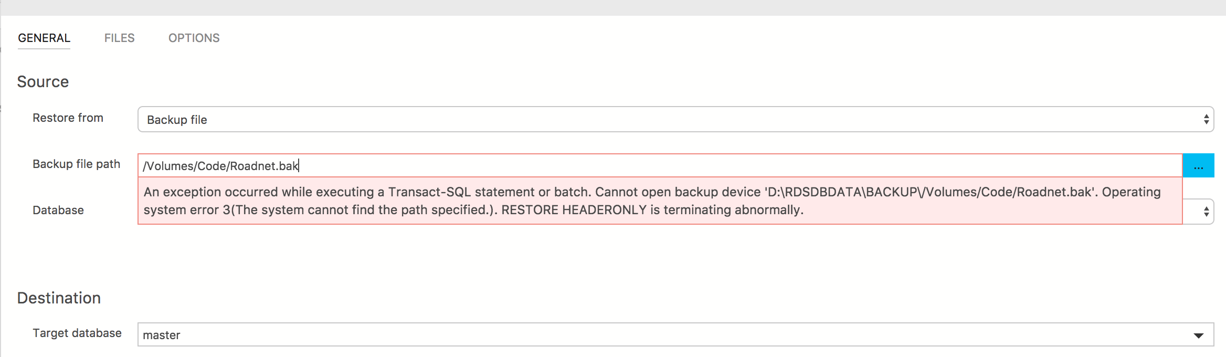Click the Database field label

58,210
